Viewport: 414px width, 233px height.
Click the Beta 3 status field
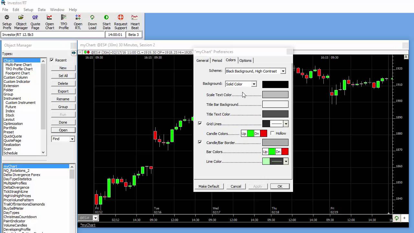point(134,35)
